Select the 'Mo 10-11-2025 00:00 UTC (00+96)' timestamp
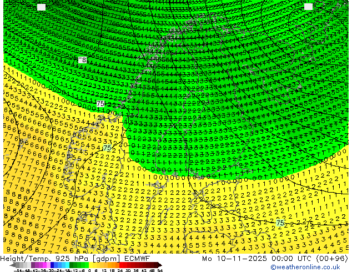The height and width of the screenshot is (272, 352). [x=275, y=259]
